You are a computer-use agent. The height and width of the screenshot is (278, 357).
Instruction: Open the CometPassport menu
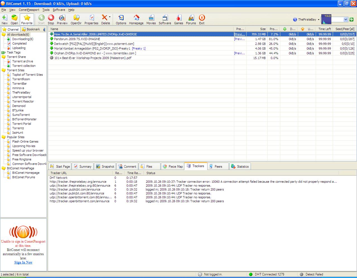coord(29,10)
